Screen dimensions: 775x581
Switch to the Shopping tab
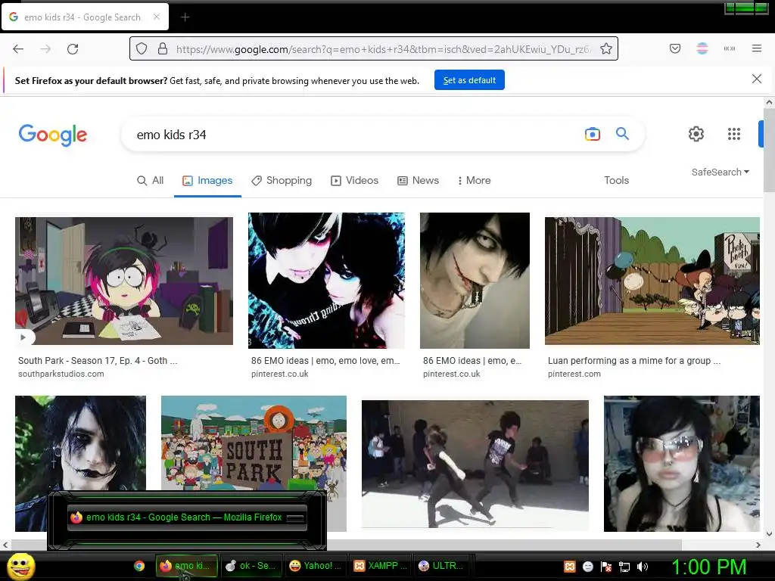(x=282, y=180)
